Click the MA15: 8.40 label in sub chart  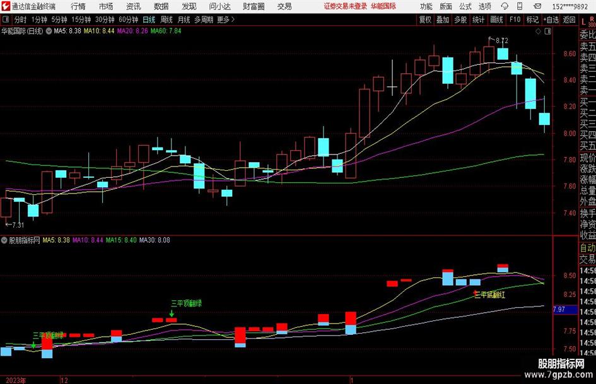point(121,240)
